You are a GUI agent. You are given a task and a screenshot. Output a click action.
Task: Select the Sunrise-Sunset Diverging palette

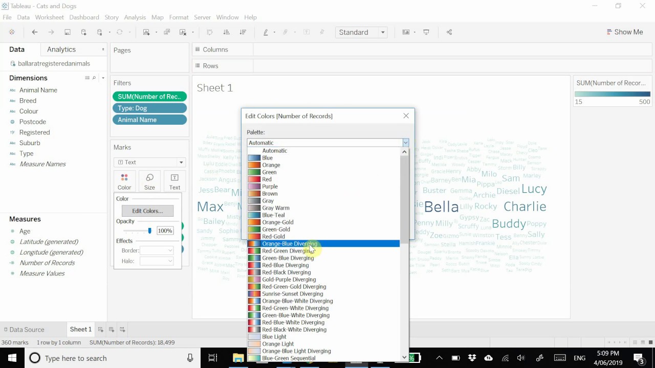pos(323,294)
